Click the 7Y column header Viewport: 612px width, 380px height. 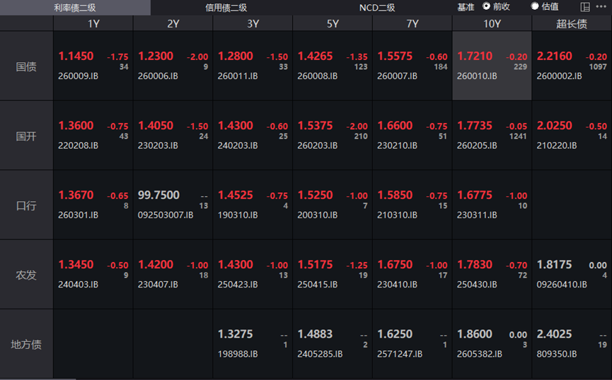(412, 23)
